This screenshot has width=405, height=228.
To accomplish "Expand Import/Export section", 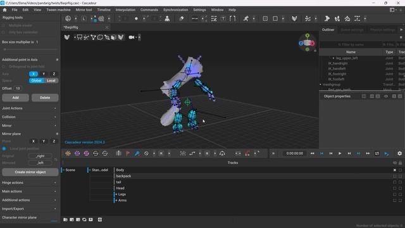I will (29, 209).
